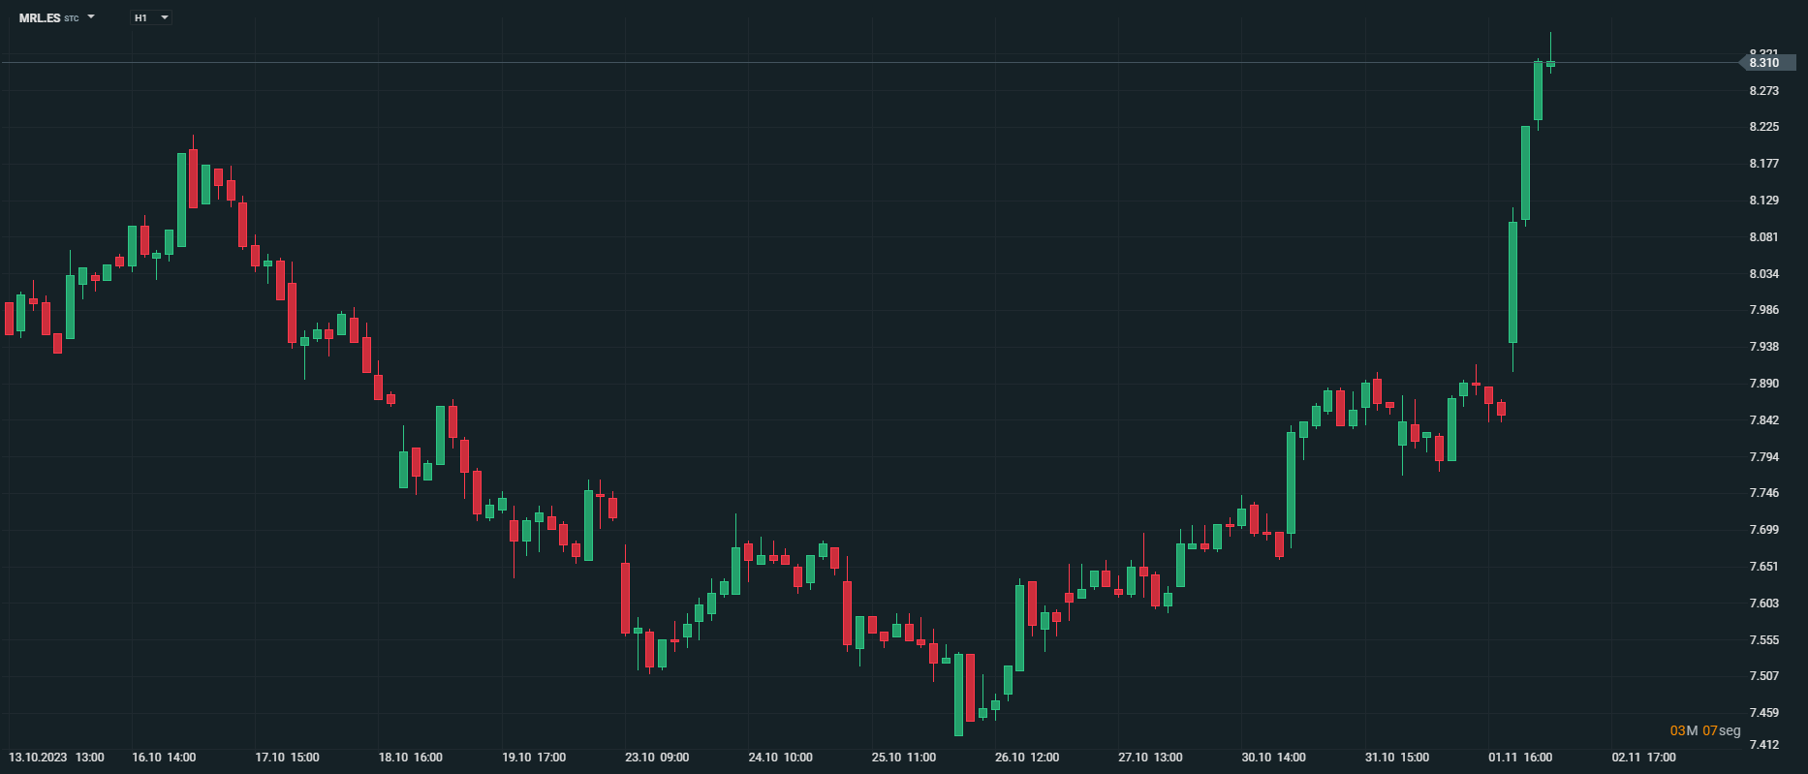1808x774 pixels.
Task: Click the 8.129 price scale value
Action: [x=1763, y=201]
